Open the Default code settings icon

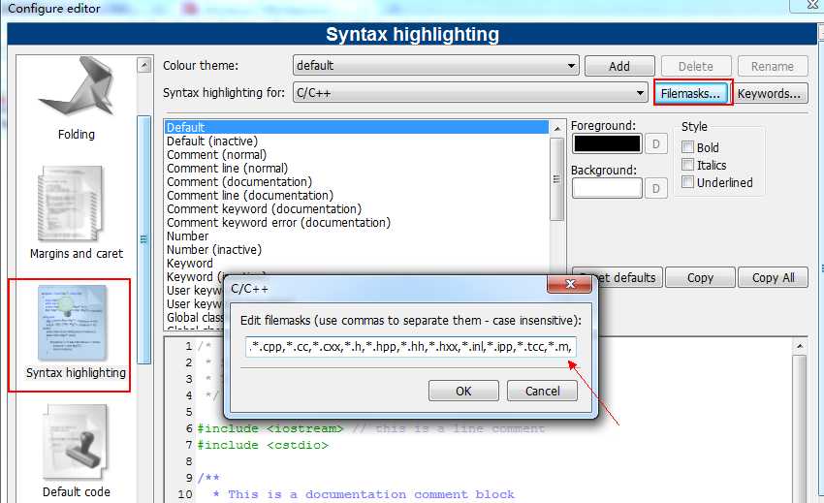tap(77, 452)
